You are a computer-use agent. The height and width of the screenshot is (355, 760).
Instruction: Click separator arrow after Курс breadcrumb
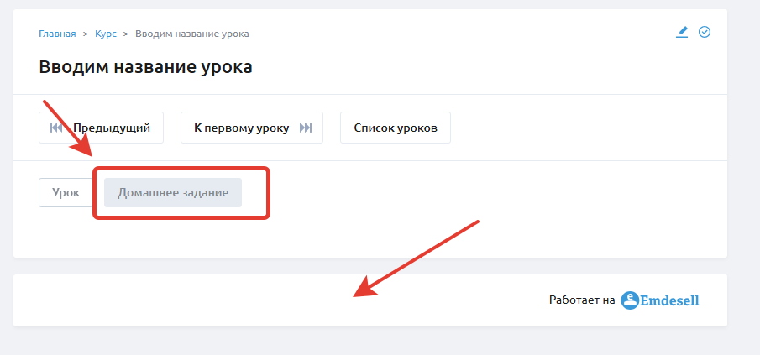(x=126, y=34)
